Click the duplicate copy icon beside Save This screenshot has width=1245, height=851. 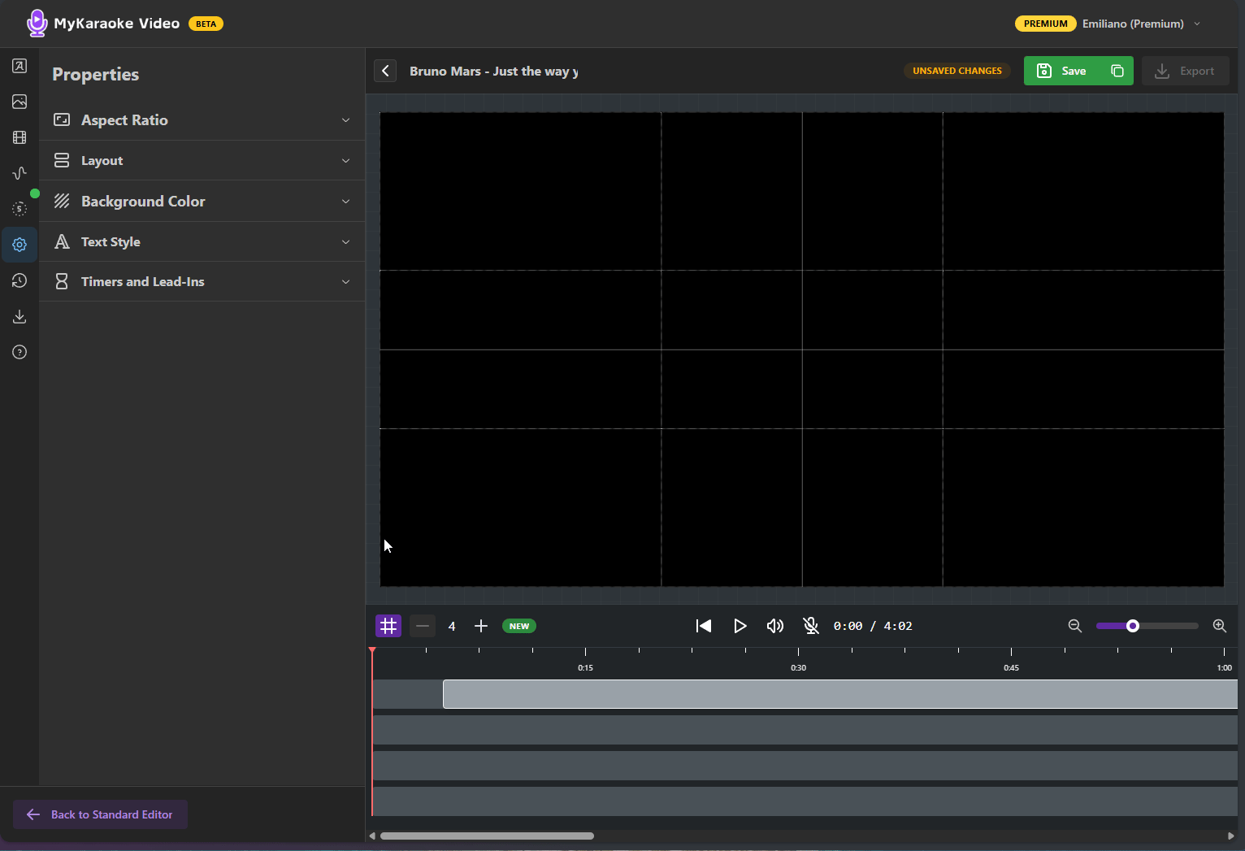[x=1117, y=71]
